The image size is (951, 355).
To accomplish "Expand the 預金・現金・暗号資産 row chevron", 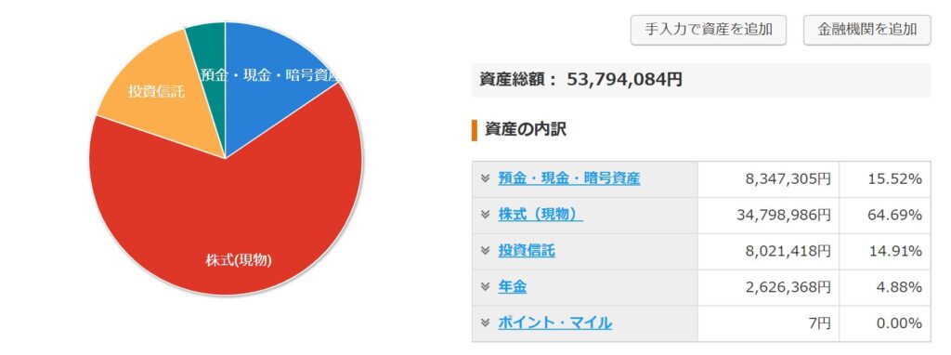I will (x=485, y=178).
